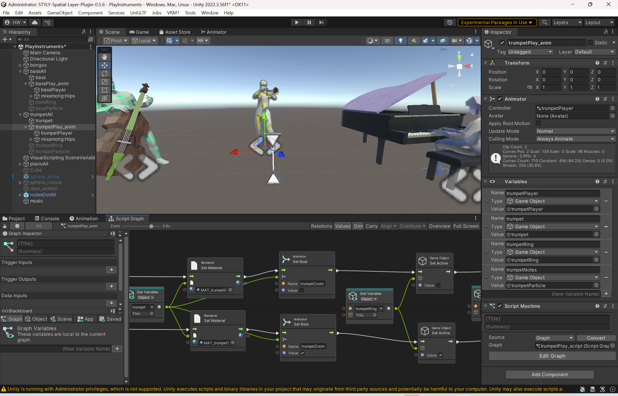618x396 pixels.
Task: Switch to the Console tab
Action: coord(47,218)
